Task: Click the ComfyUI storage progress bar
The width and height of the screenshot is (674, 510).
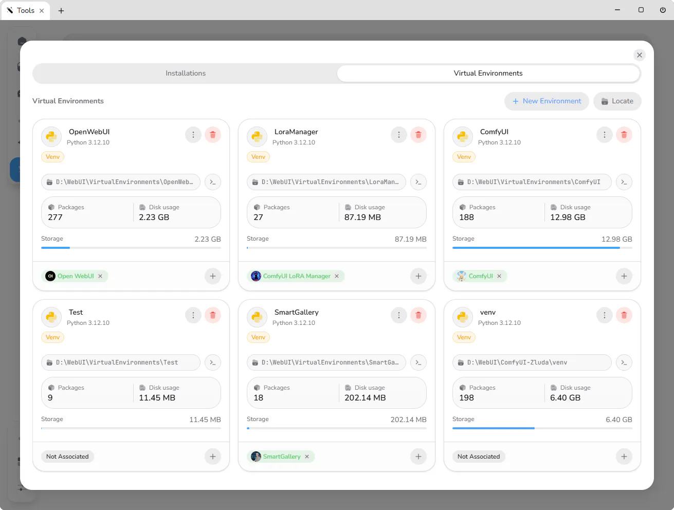Action: pyautogui.click(x=542, y=248)
